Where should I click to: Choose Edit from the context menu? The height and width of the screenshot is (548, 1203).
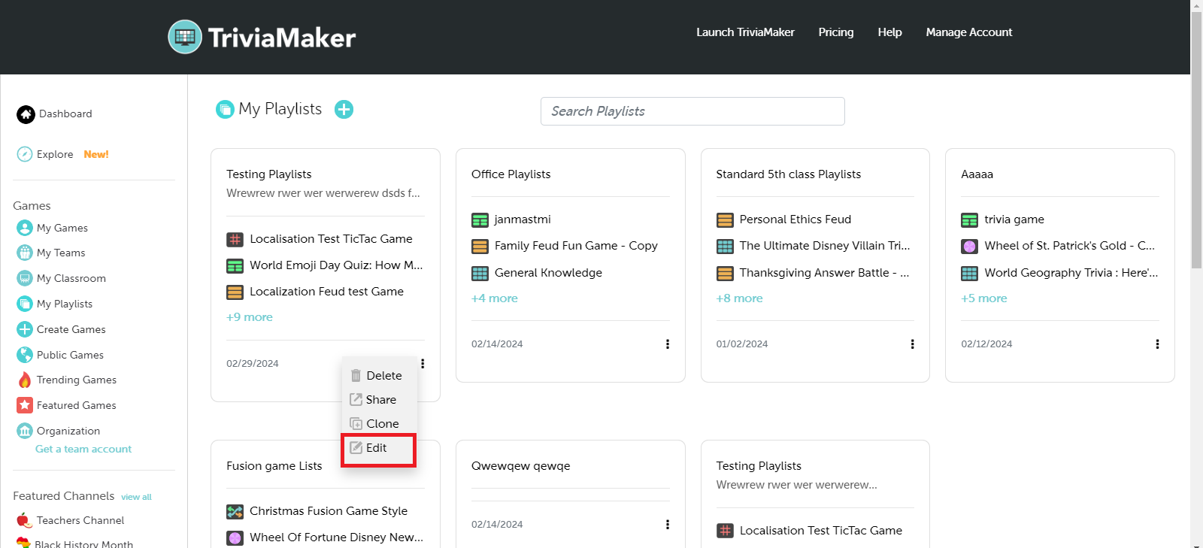tap(377, 448)
